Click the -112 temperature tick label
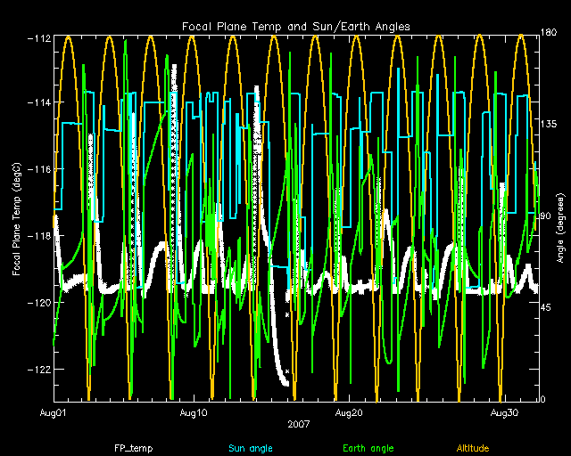Image resolution: width=571 pixels, height=456 pixels. coord(38,37)
